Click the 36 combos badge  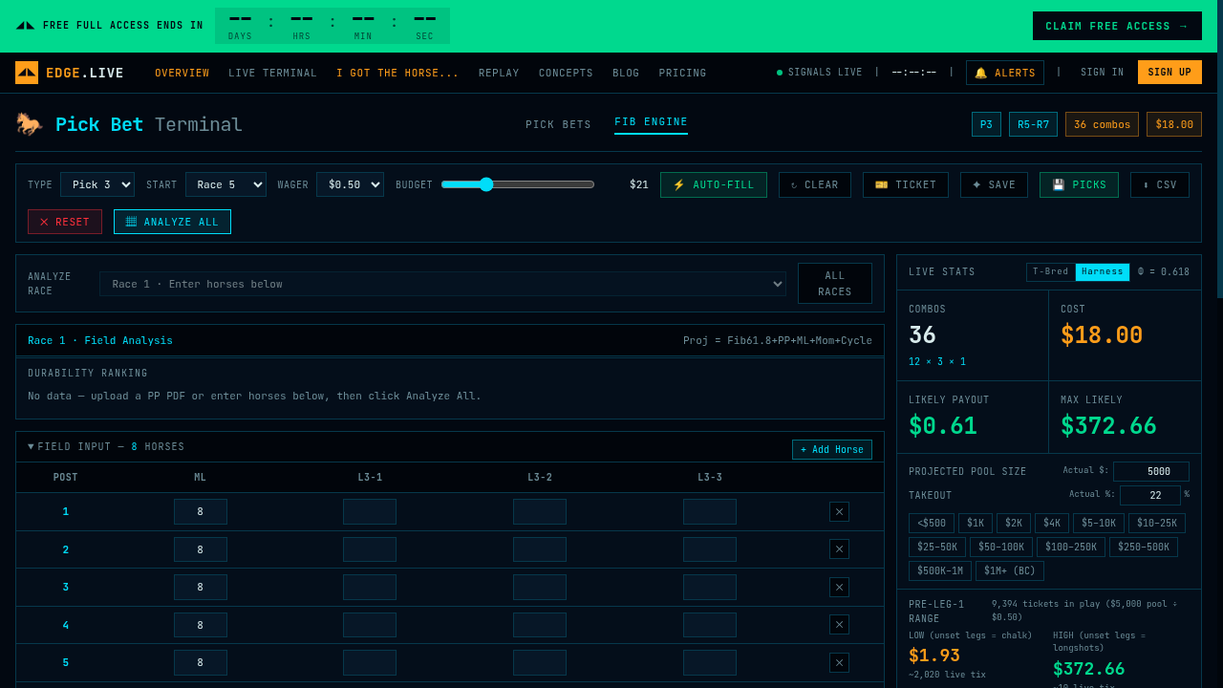[x=1102, y=124]
